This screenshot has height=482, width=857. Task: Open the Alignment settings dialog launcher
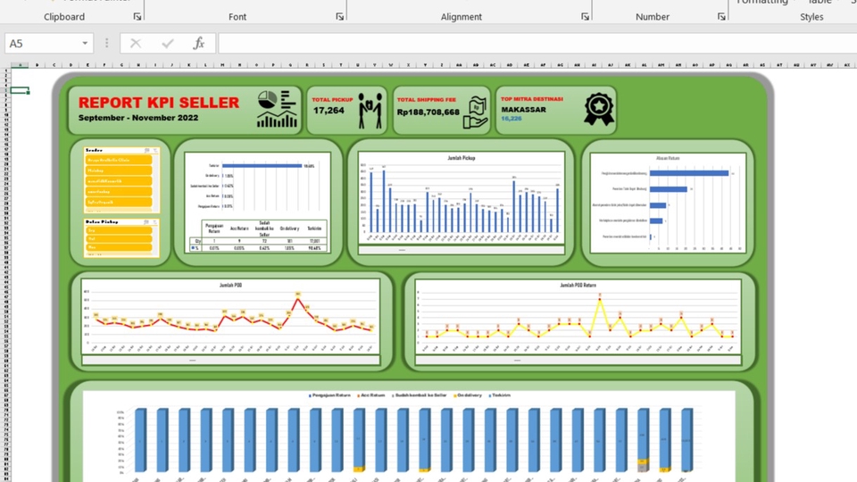tap(585, 17)
